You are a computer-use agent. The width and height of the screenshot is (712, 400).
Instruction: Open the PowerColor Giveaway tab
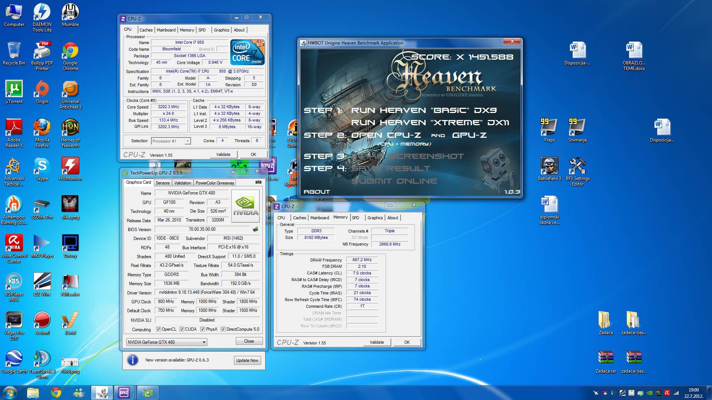pos(215,183)
